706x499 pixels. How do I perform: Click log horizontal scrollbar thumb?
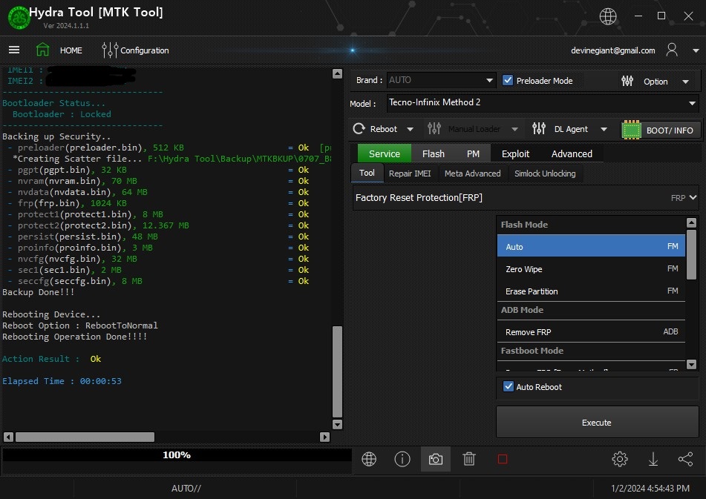pos(85,437)
